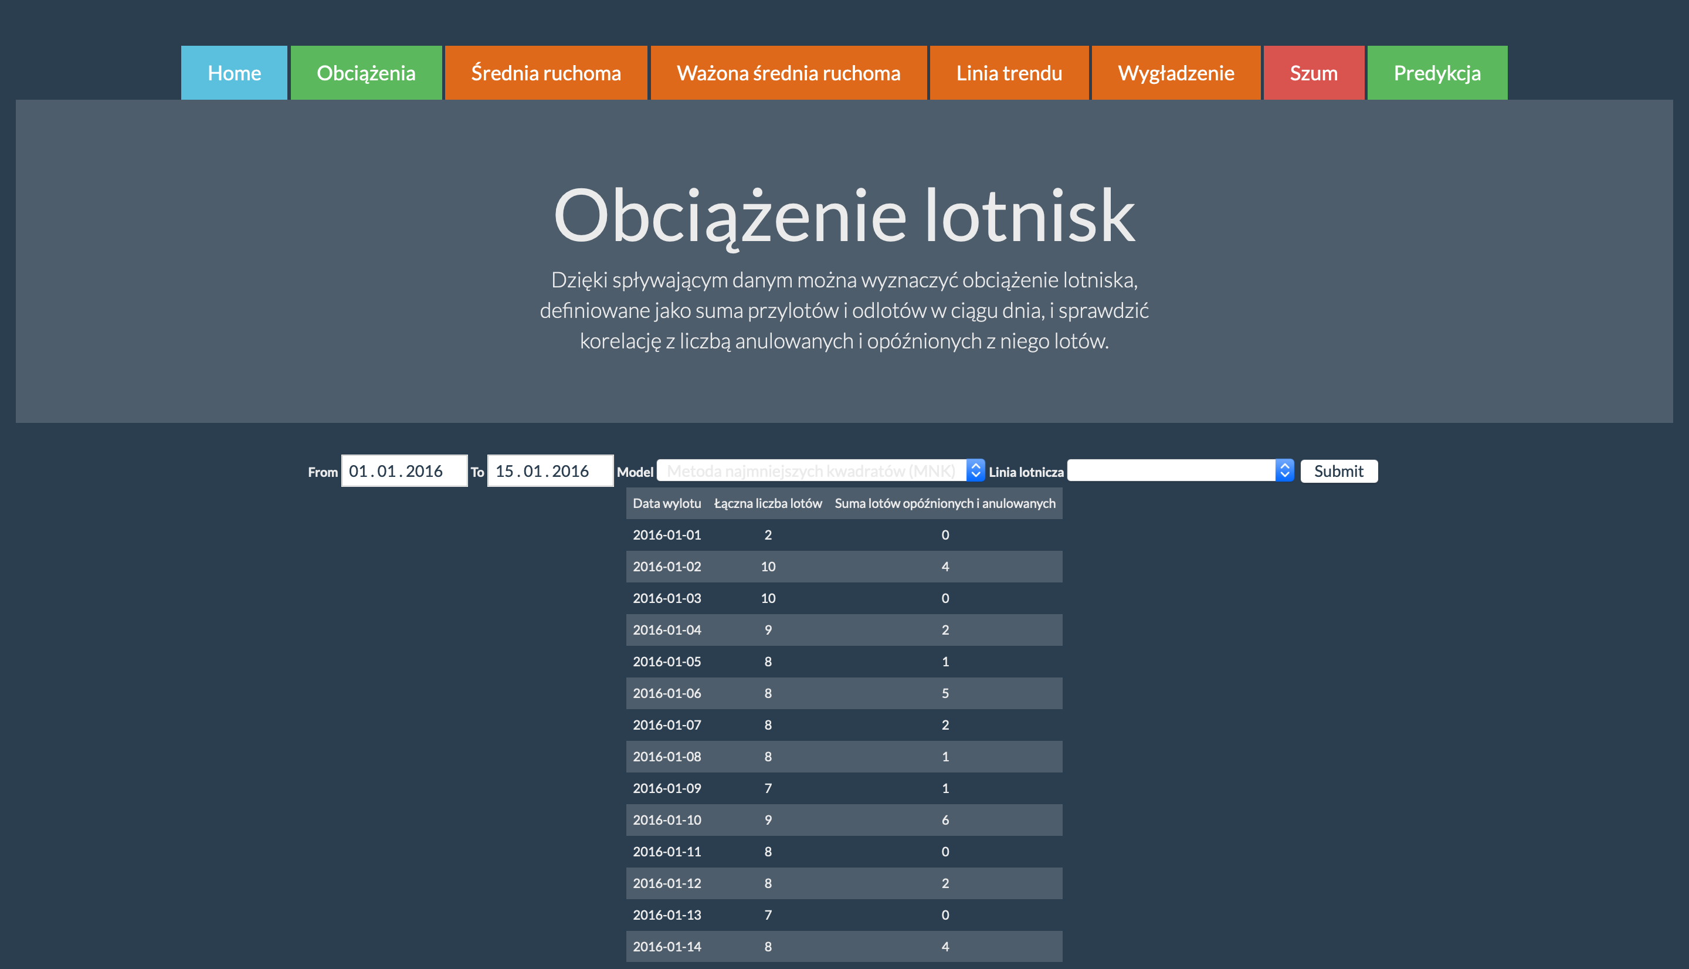Open the Home navigation tab
Image resolution: width=1689 pixels, height=969 pixels.
pos(233,73)
